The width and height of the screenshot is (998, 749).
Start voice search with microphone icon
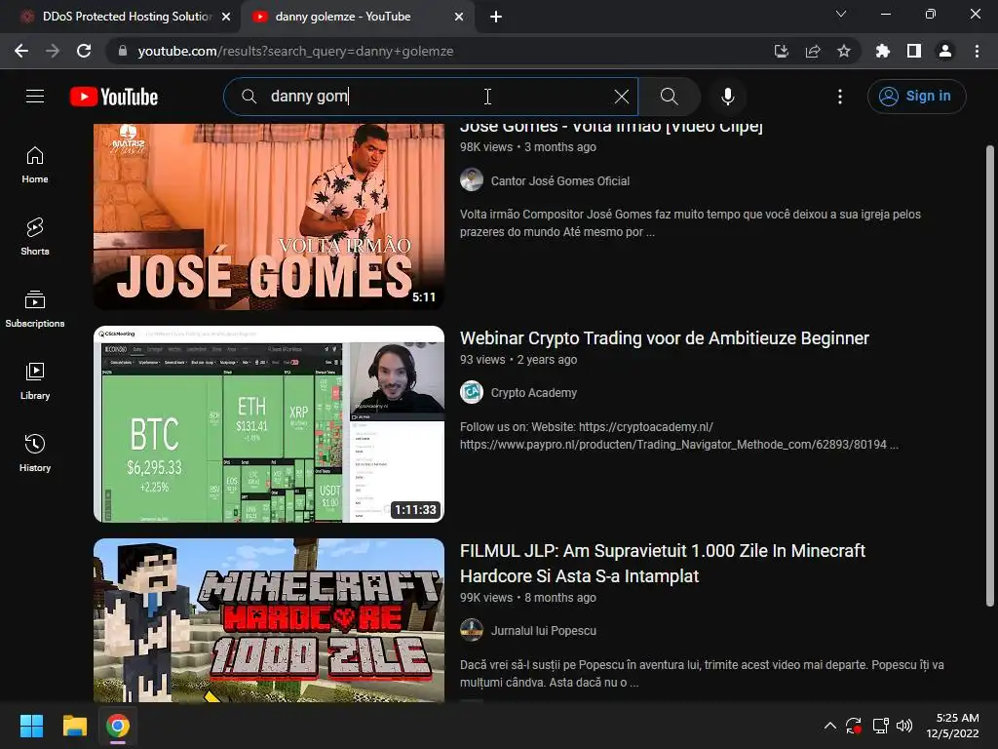pos(728,97)
